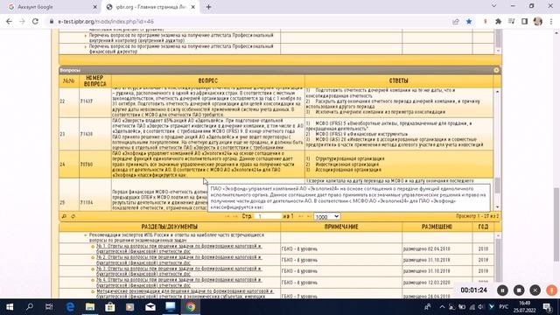Open document № 1 Ответы на вопросы
560x315 pixels.
[178, 248]
